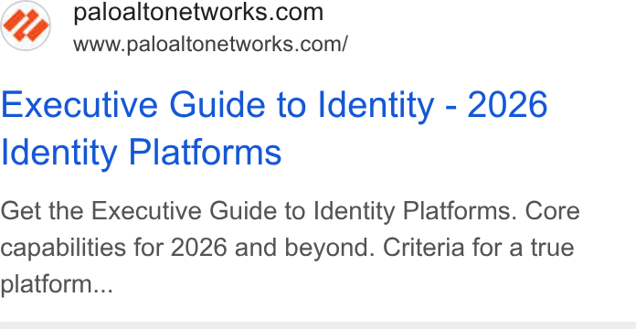
Task: Click the description starting 'Get the Executive Guide'
Action: [290, 248]
